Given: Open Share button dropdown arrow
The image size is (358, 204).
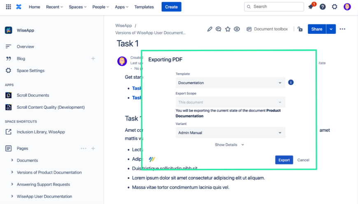Looking at the screenshot, I should [x=331, y=29].
